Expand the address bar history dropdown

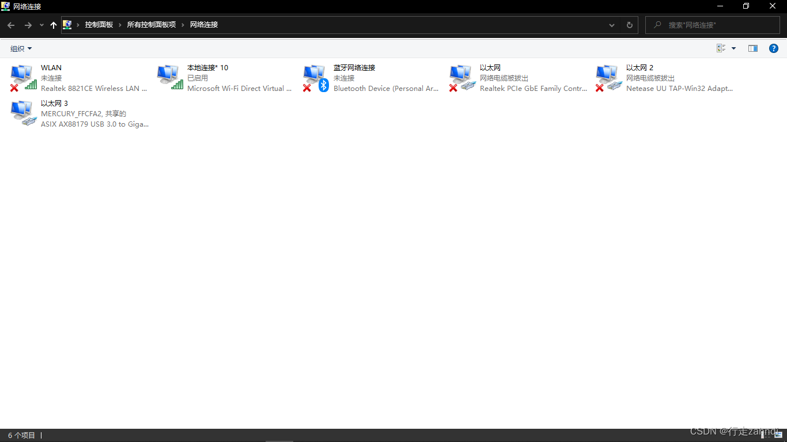(x=612, y=25)
